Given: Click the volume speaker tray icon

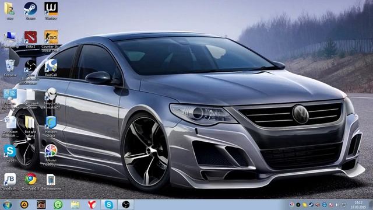Looking at the screenshot, I should click(x=337, y=205).
